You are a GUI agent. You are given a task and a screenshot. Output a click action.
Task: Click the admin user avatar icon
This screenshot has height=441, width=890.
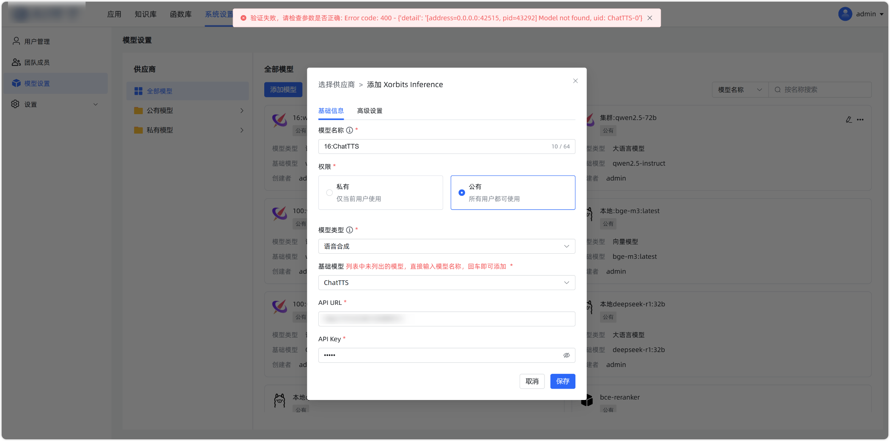point(845,14)
